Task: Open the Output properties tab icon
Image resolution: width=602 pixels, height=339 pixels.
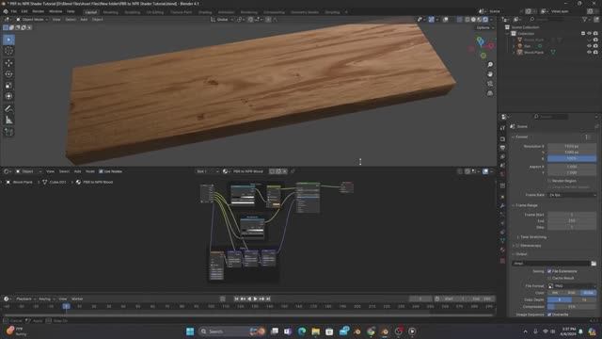Action: 502,148
